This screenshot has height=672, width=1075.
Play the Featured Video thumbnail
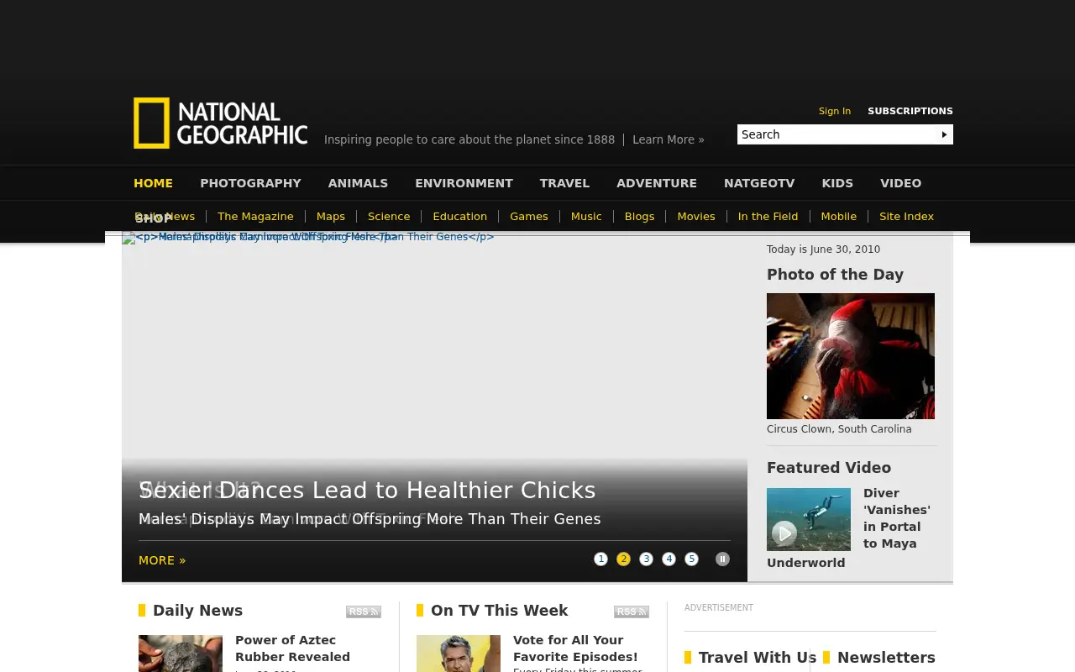[x=809, y=519]
